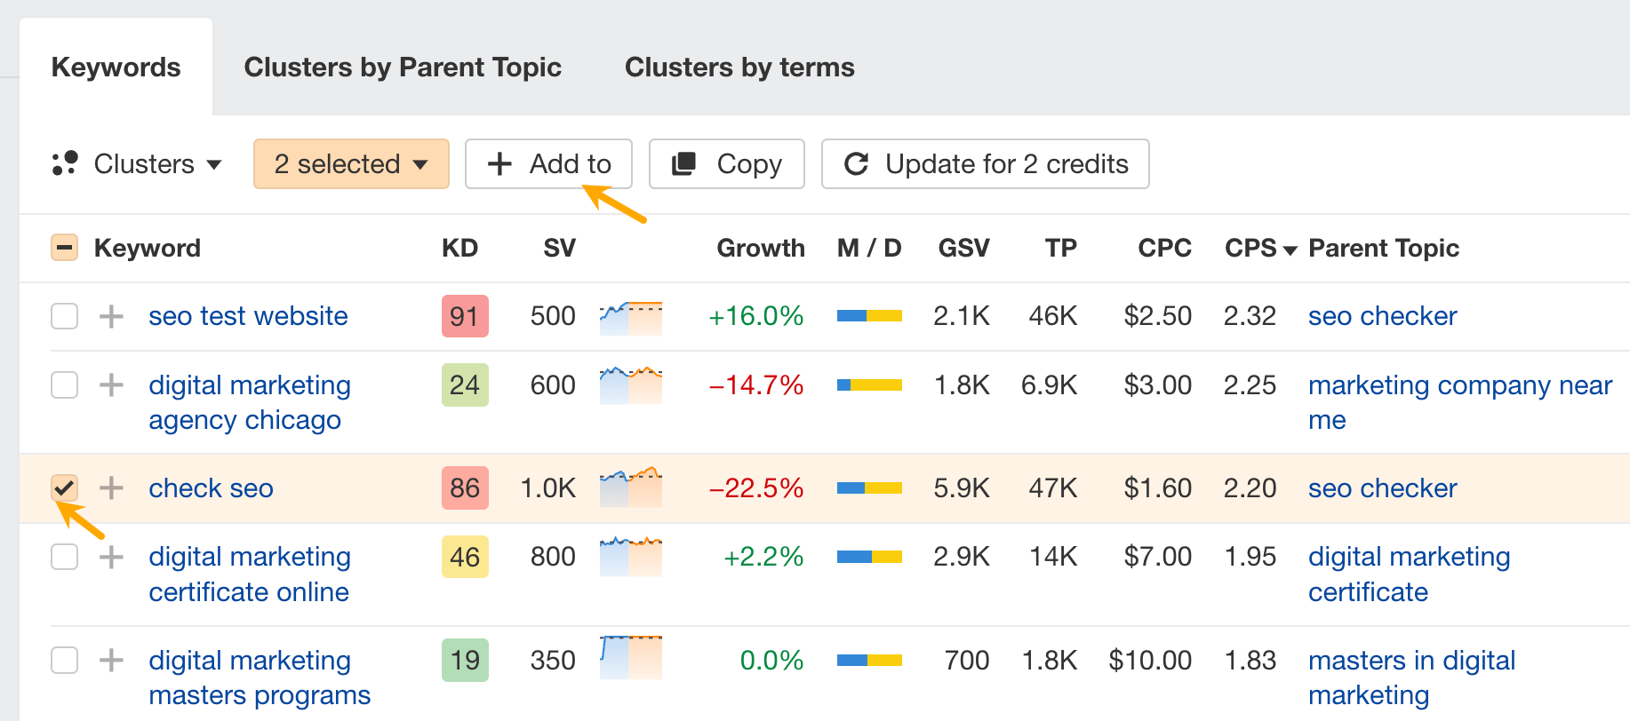Image resolution: width=1630 pixels, height=721 pixels.
Task: Click the green KD badge showing 24
Action: [464, 384]
